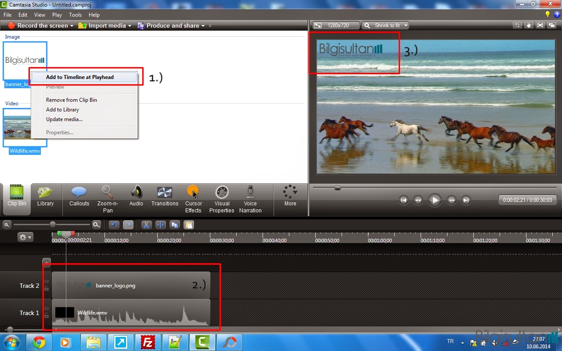This screenshot has height=351, width=562.
Task: Open the Play menu
Action: click(x=57, y=15)
